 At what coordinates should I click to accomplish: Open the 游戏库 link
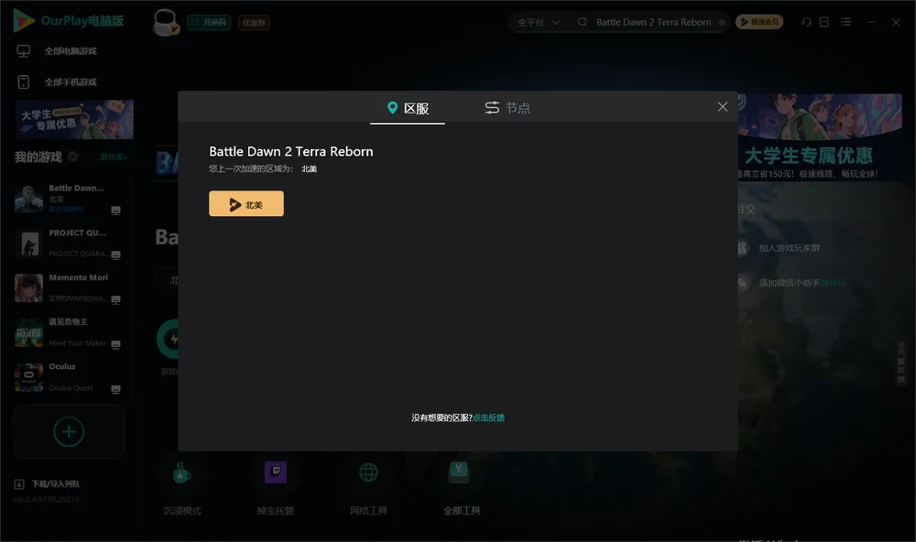(x=114, y=157)
